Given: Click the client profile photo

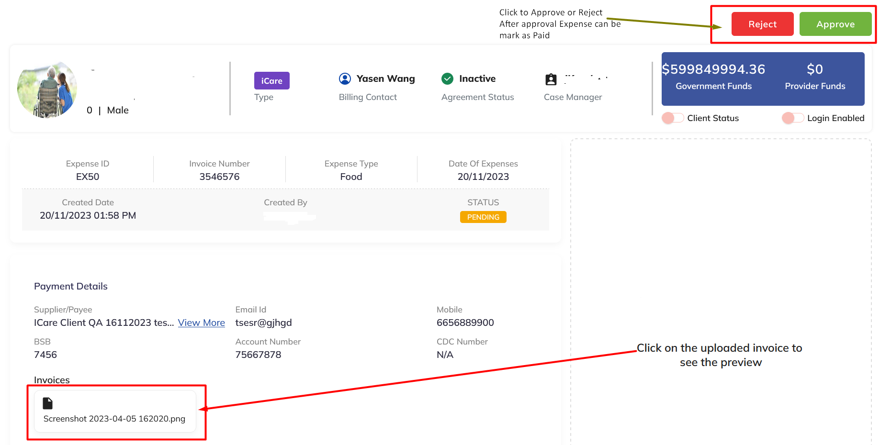Looking at the screenshot, I should pyautogui.click(x=47, y=89).
